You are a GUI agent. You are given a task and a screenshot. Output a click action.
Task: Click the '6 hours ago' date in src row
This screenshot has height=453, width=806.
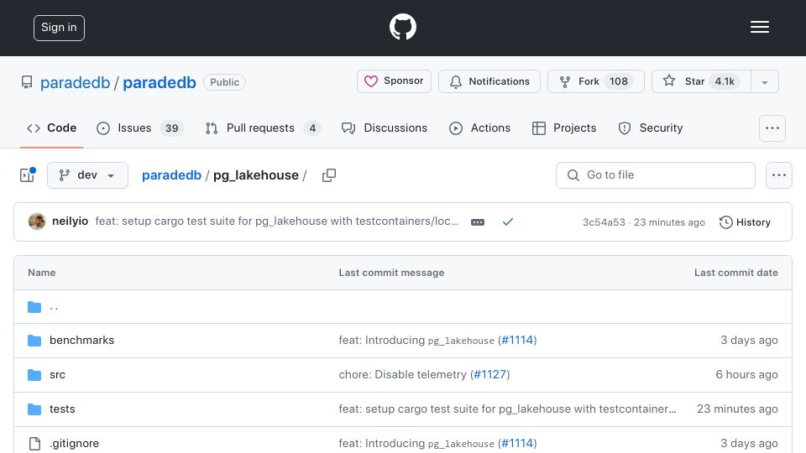(746, 374)
